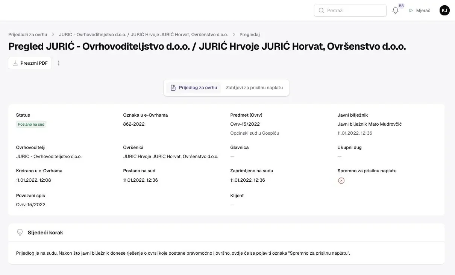
Task: Click the Sljedeći korak heading
Action: (45, 232)
